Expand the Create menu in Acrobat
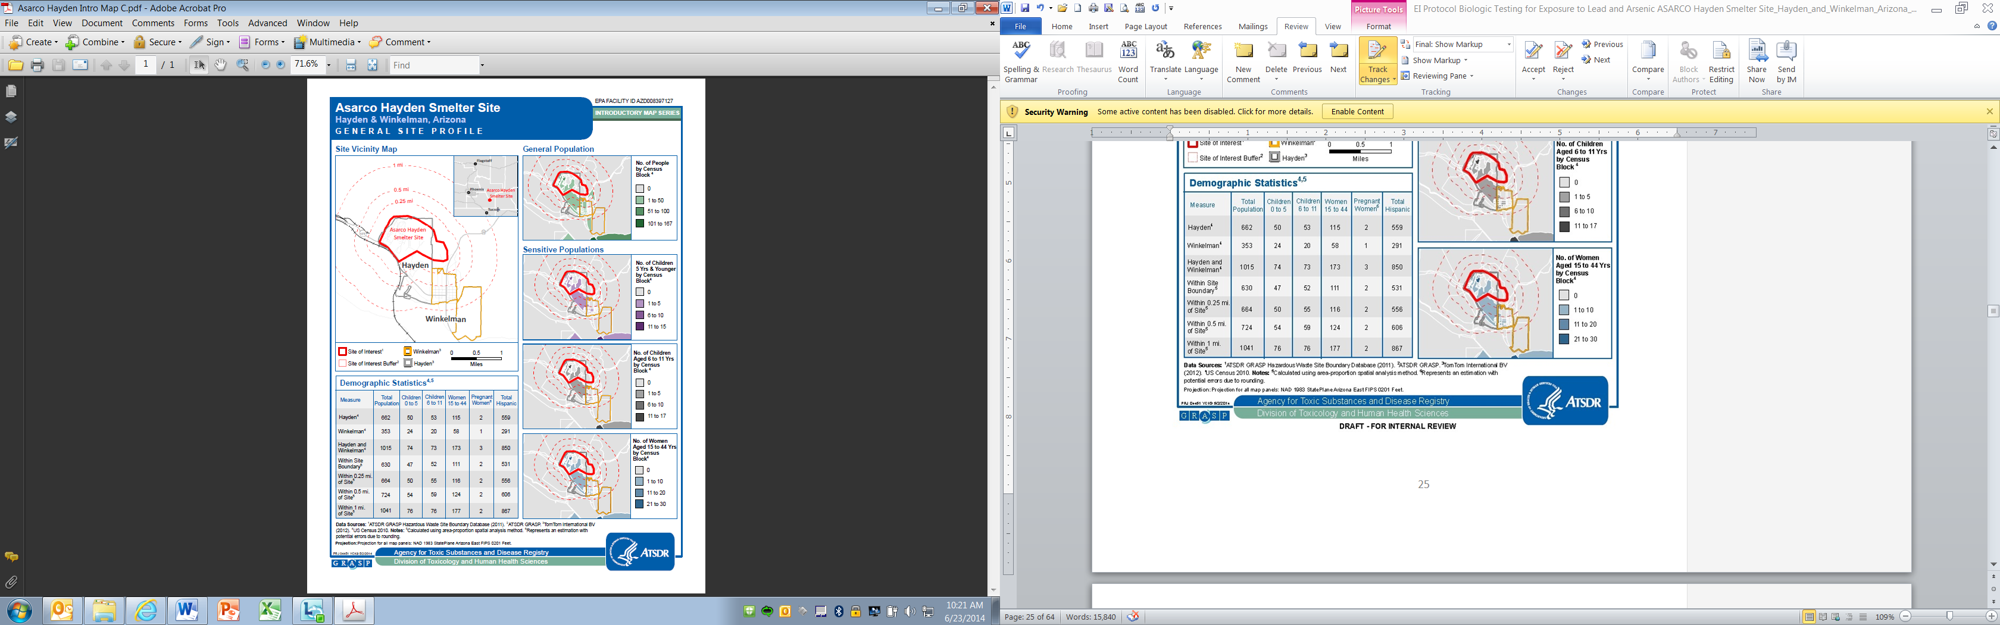Viewport: 2000px width, 625px height. click(33, 42)
